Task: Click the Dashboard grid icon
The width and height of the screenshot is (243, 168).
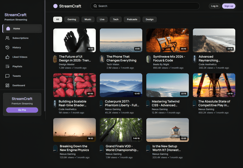Action: click(x=7, y=85)
